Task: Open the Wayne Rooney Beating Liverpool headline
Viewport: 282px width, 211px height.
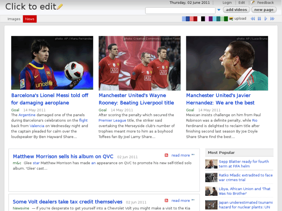Action: (136, 99)
